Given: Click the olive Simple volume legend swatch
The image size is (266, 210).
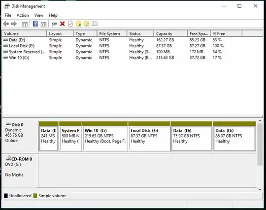Looking at the screenshot, I should [35, 196].
